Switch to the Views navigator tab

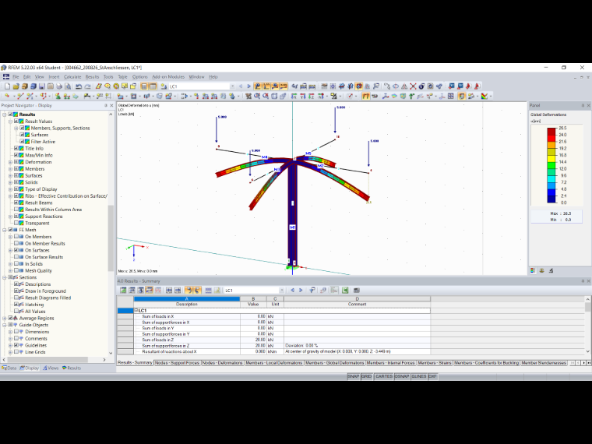click(x=50, y=368)
